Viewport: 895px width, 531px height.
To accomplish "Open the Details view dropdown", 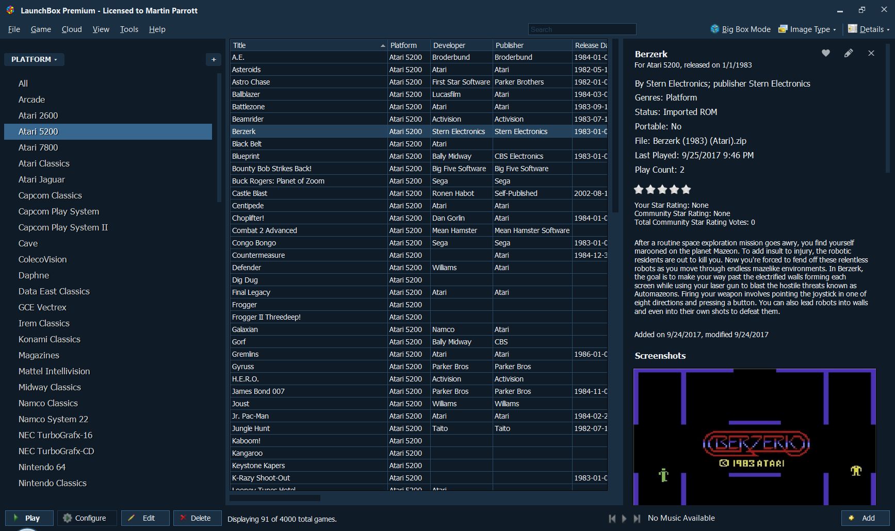I will (869, 29).
